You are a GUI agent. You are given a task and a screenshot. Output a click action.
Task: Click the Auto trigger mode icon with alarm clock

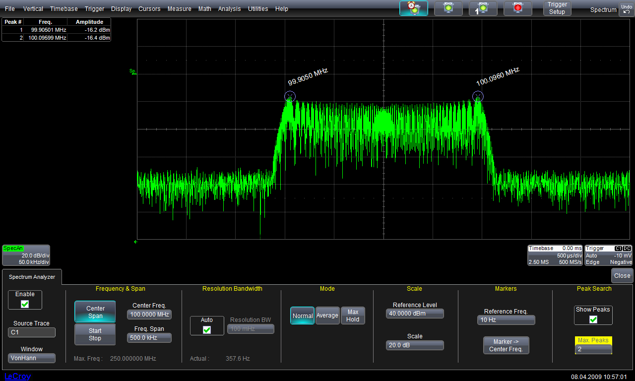(414, 8)
